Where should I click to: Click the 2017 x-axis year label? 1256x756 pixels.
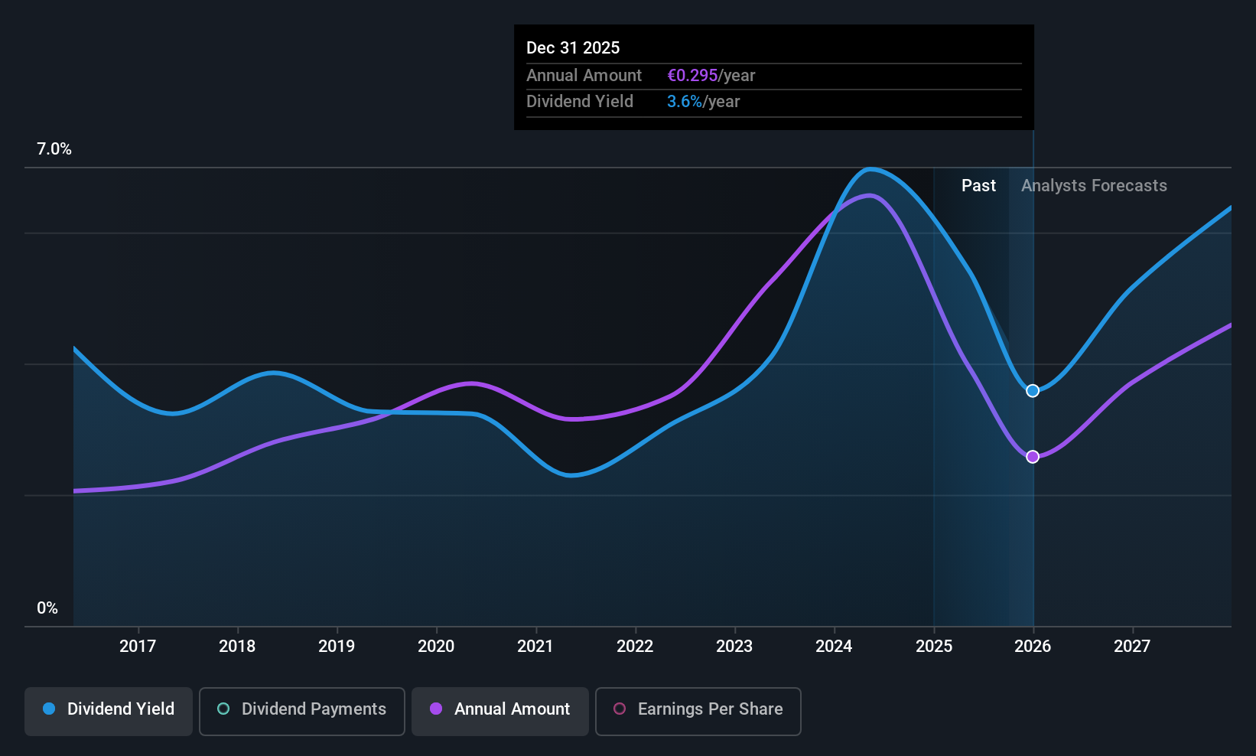[x=138, y=647]
